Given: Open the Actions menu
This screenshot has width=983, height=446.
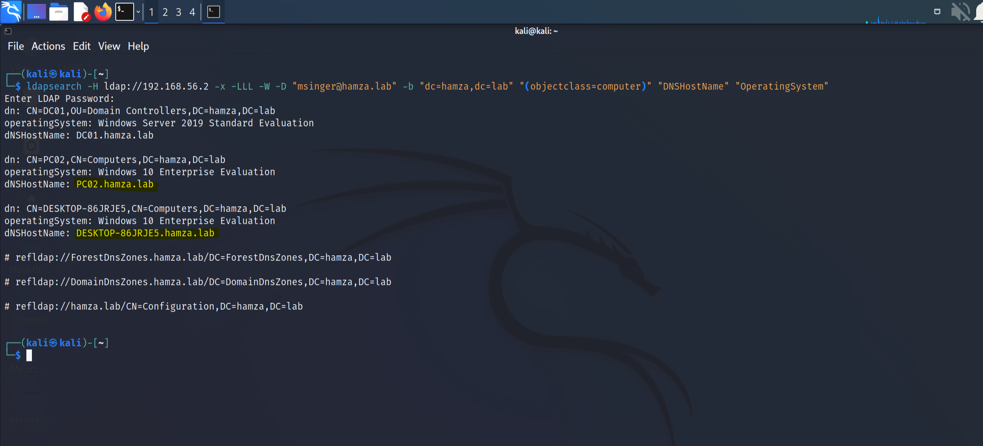Looking at the screenshot, I should [48, 46].
